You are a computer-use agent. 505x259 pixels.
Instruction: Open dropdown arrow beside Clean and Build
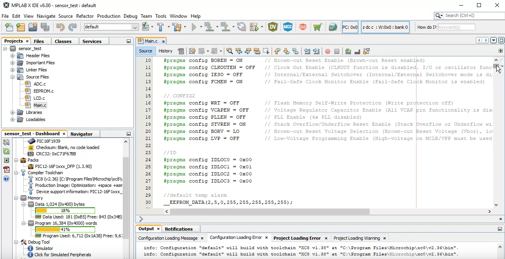click(x=185, y=27)
